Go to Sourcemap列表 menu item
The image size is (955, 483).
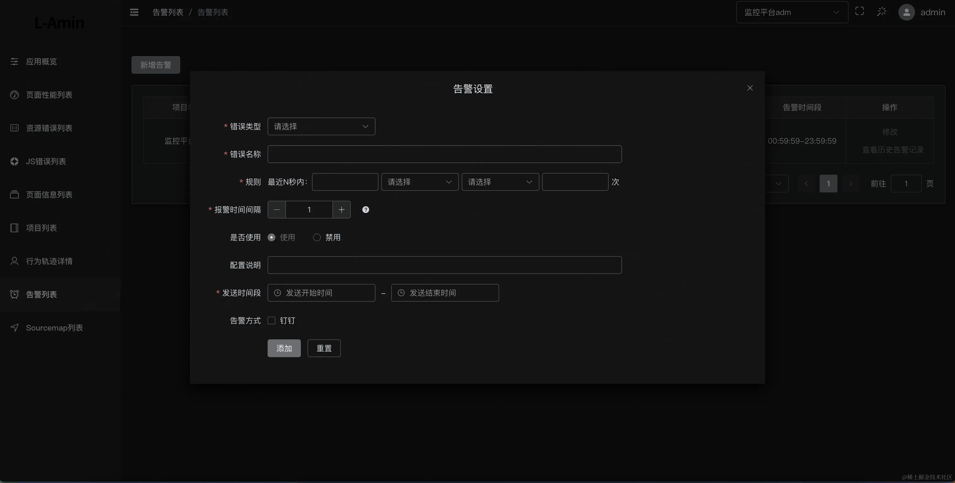(54, 328)
